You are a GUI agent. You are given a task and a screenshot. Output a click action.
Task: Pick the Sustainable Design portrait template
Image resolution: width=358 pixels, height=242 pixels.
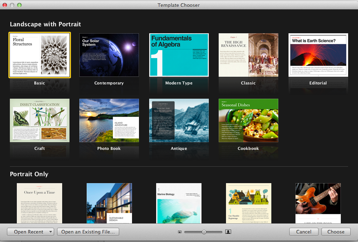point(109,203)
